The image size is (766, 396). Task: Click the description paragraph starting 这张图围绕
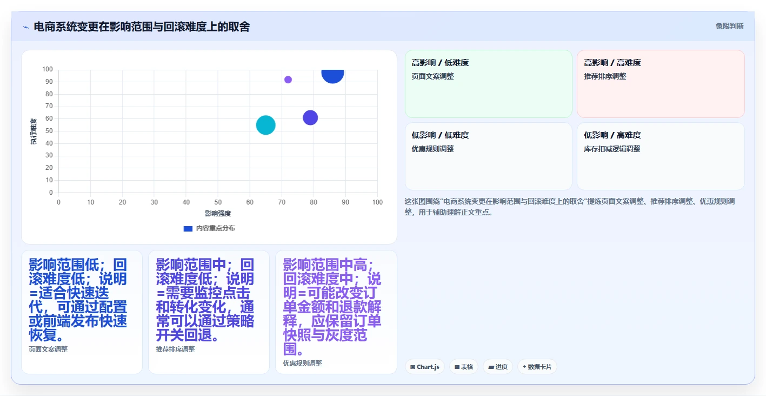[571, 207]
